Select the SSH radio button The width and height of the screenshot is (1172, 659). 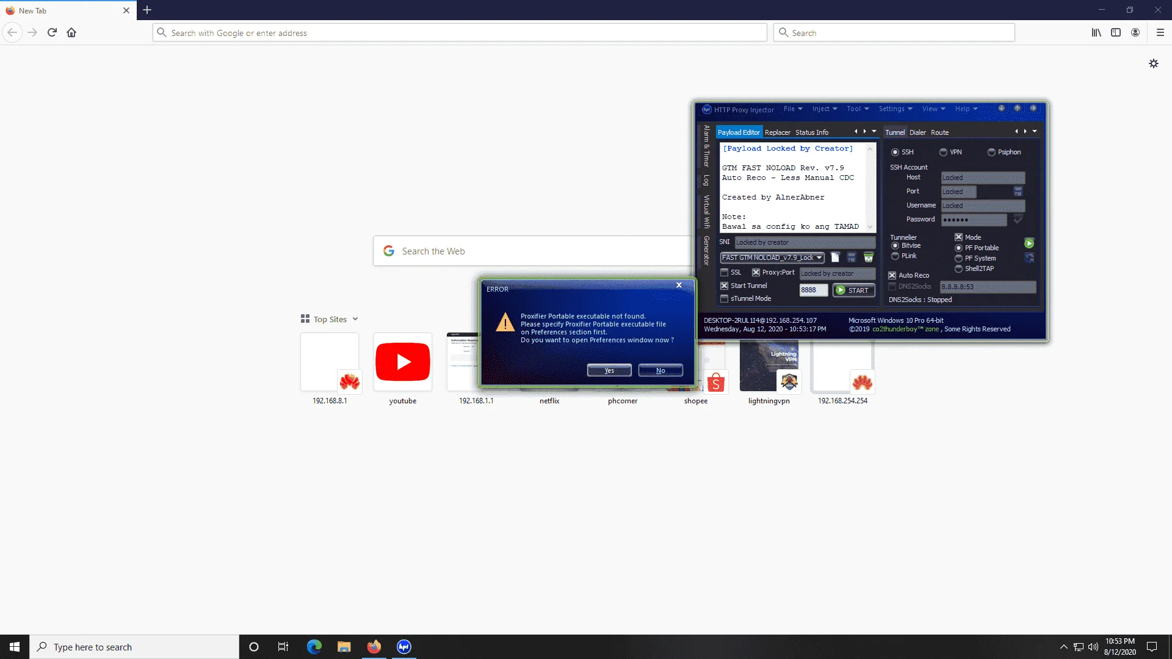[x=895, y=152]
